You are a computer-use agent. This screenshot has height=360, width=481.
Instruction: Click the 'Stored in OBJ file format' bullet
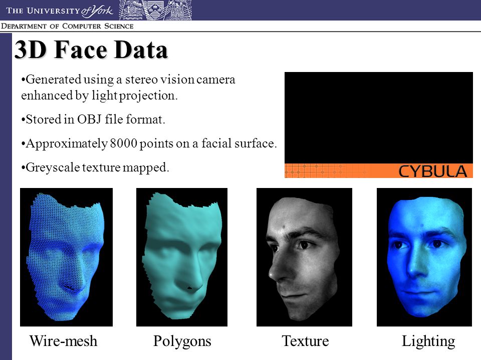click(x=93, y=119)
